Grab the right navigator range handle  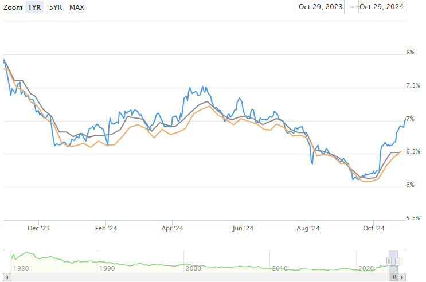pos(397,261)
